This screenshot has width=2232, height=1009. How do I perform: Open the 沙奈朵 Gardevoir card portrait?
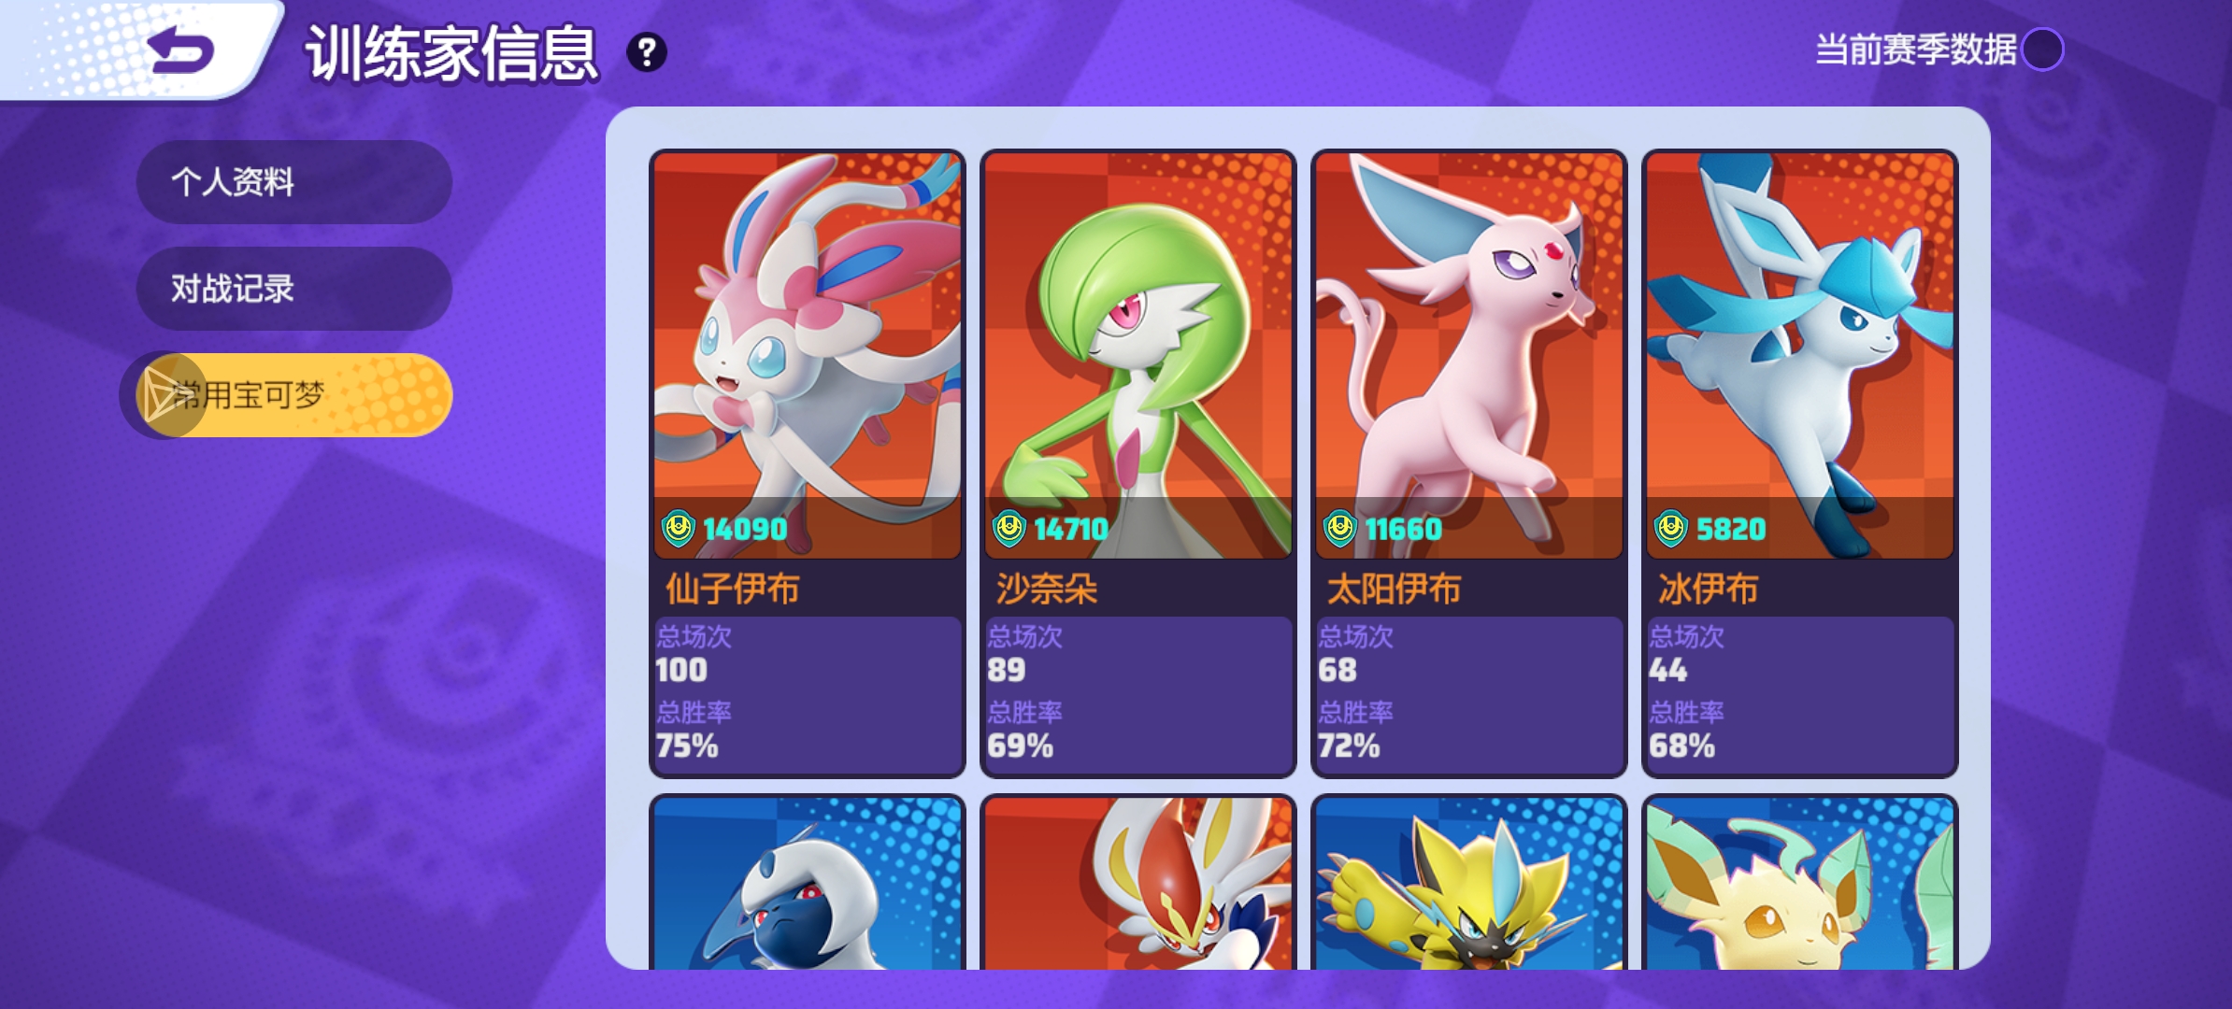point(1138,355)
